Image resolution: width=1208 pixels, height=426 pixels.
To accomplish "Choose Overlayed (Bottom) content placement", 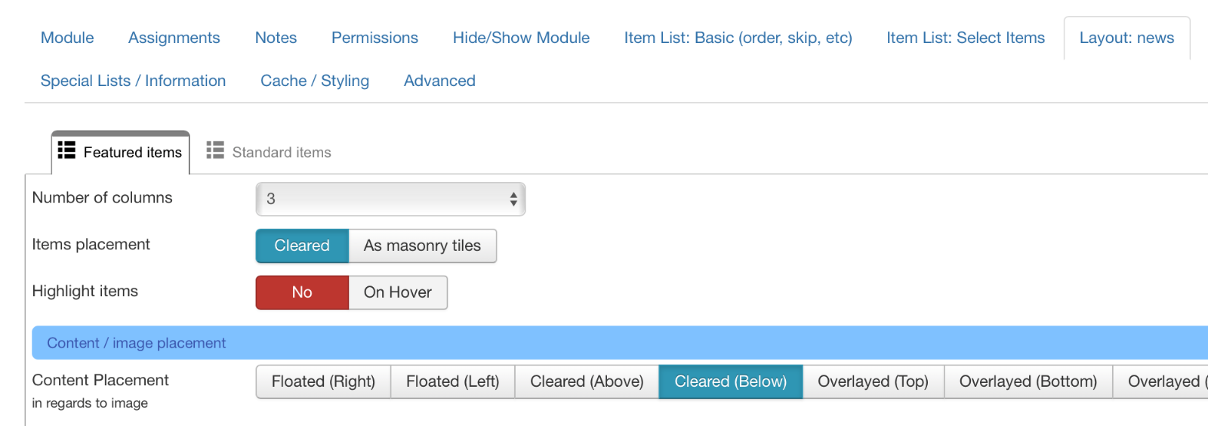I will [x=1028, y=382].
